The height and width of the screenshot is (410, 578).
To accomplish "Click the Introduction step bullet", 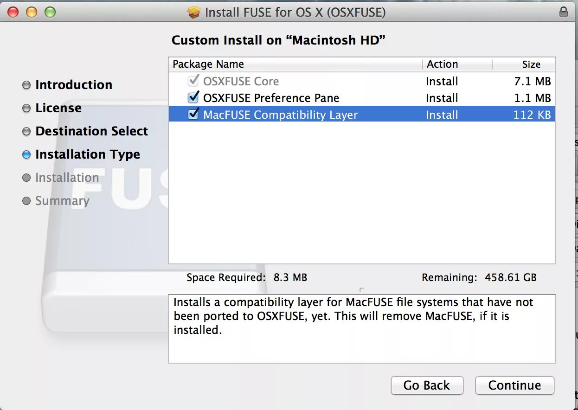I will (26, 85).
